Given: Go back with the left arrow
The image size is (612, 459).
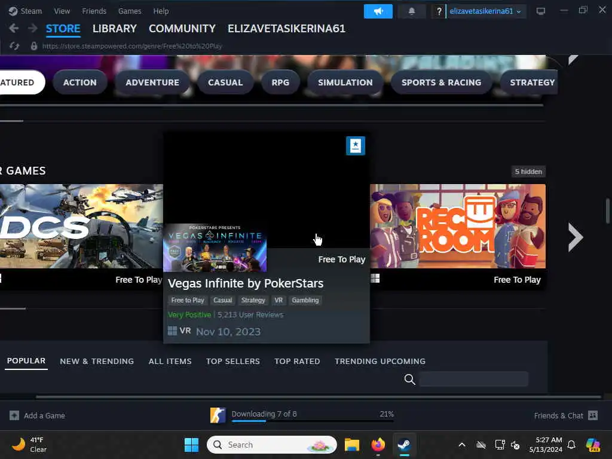Looking at the screenshot, I should [x=14, y=28].
